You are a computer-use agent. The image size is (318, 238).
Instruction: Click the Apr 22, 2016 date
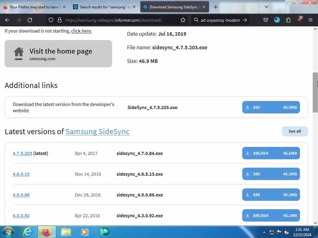tap(87, 216)
